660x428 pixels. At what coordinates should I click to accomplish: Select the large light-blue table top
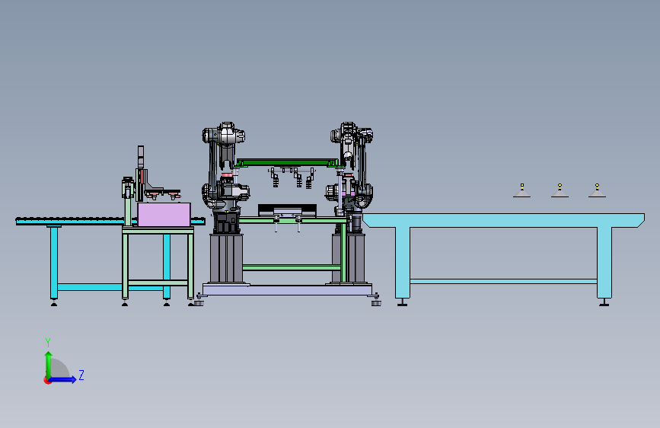coord(503,220)
